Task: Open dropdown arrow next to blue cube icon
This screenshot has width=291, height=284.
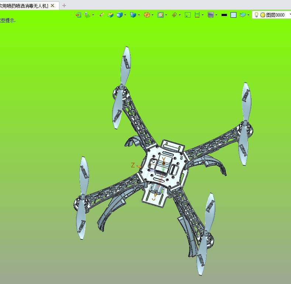Action: tap(125, 15)
